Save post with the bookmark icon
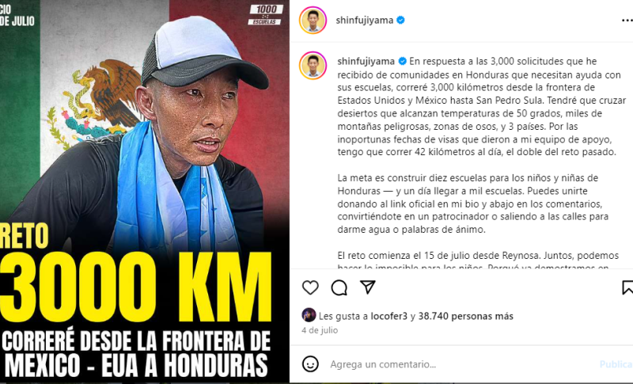The height and width of the screenshot is (384, 633). pos(627,287)
